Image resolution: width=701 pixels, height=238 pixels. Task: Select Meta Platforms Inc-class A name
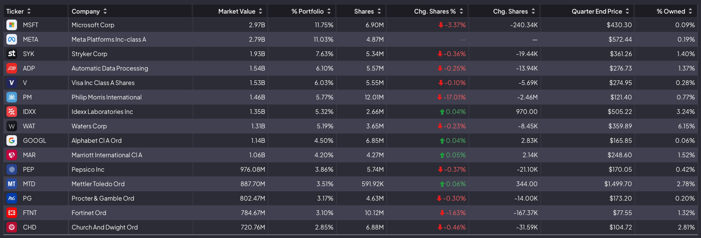(109, 40)
